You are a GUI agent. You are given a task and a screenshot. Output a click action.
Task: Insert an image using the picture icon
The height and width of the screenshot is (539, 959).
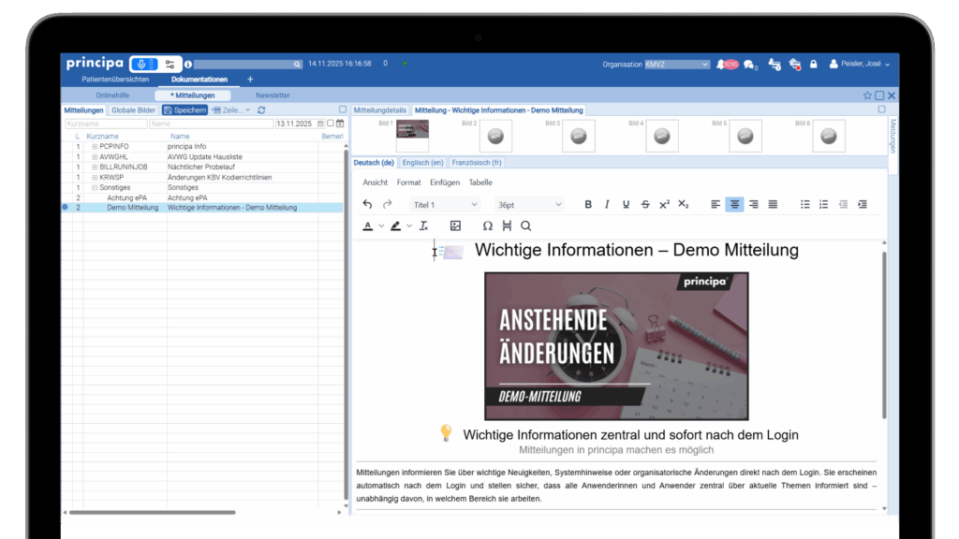point(455,226)
